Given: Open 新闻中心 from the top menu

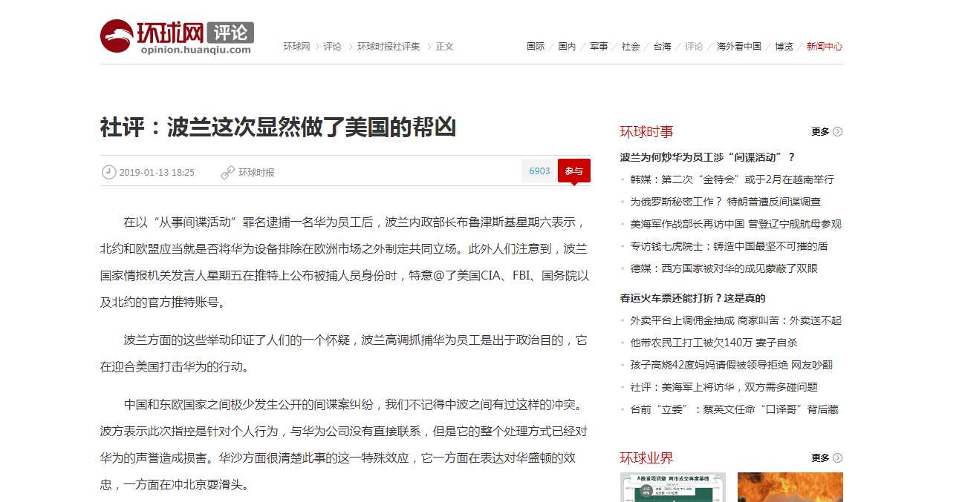Looking at the screenshot, I should [824, 46].
